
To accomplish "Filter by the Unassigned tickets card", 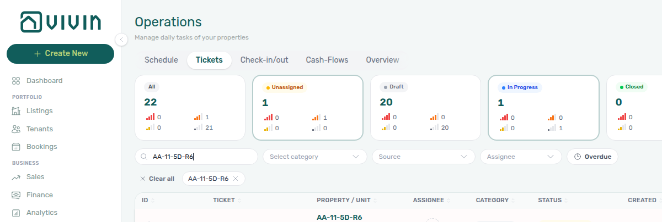I will tap(308, 108).
